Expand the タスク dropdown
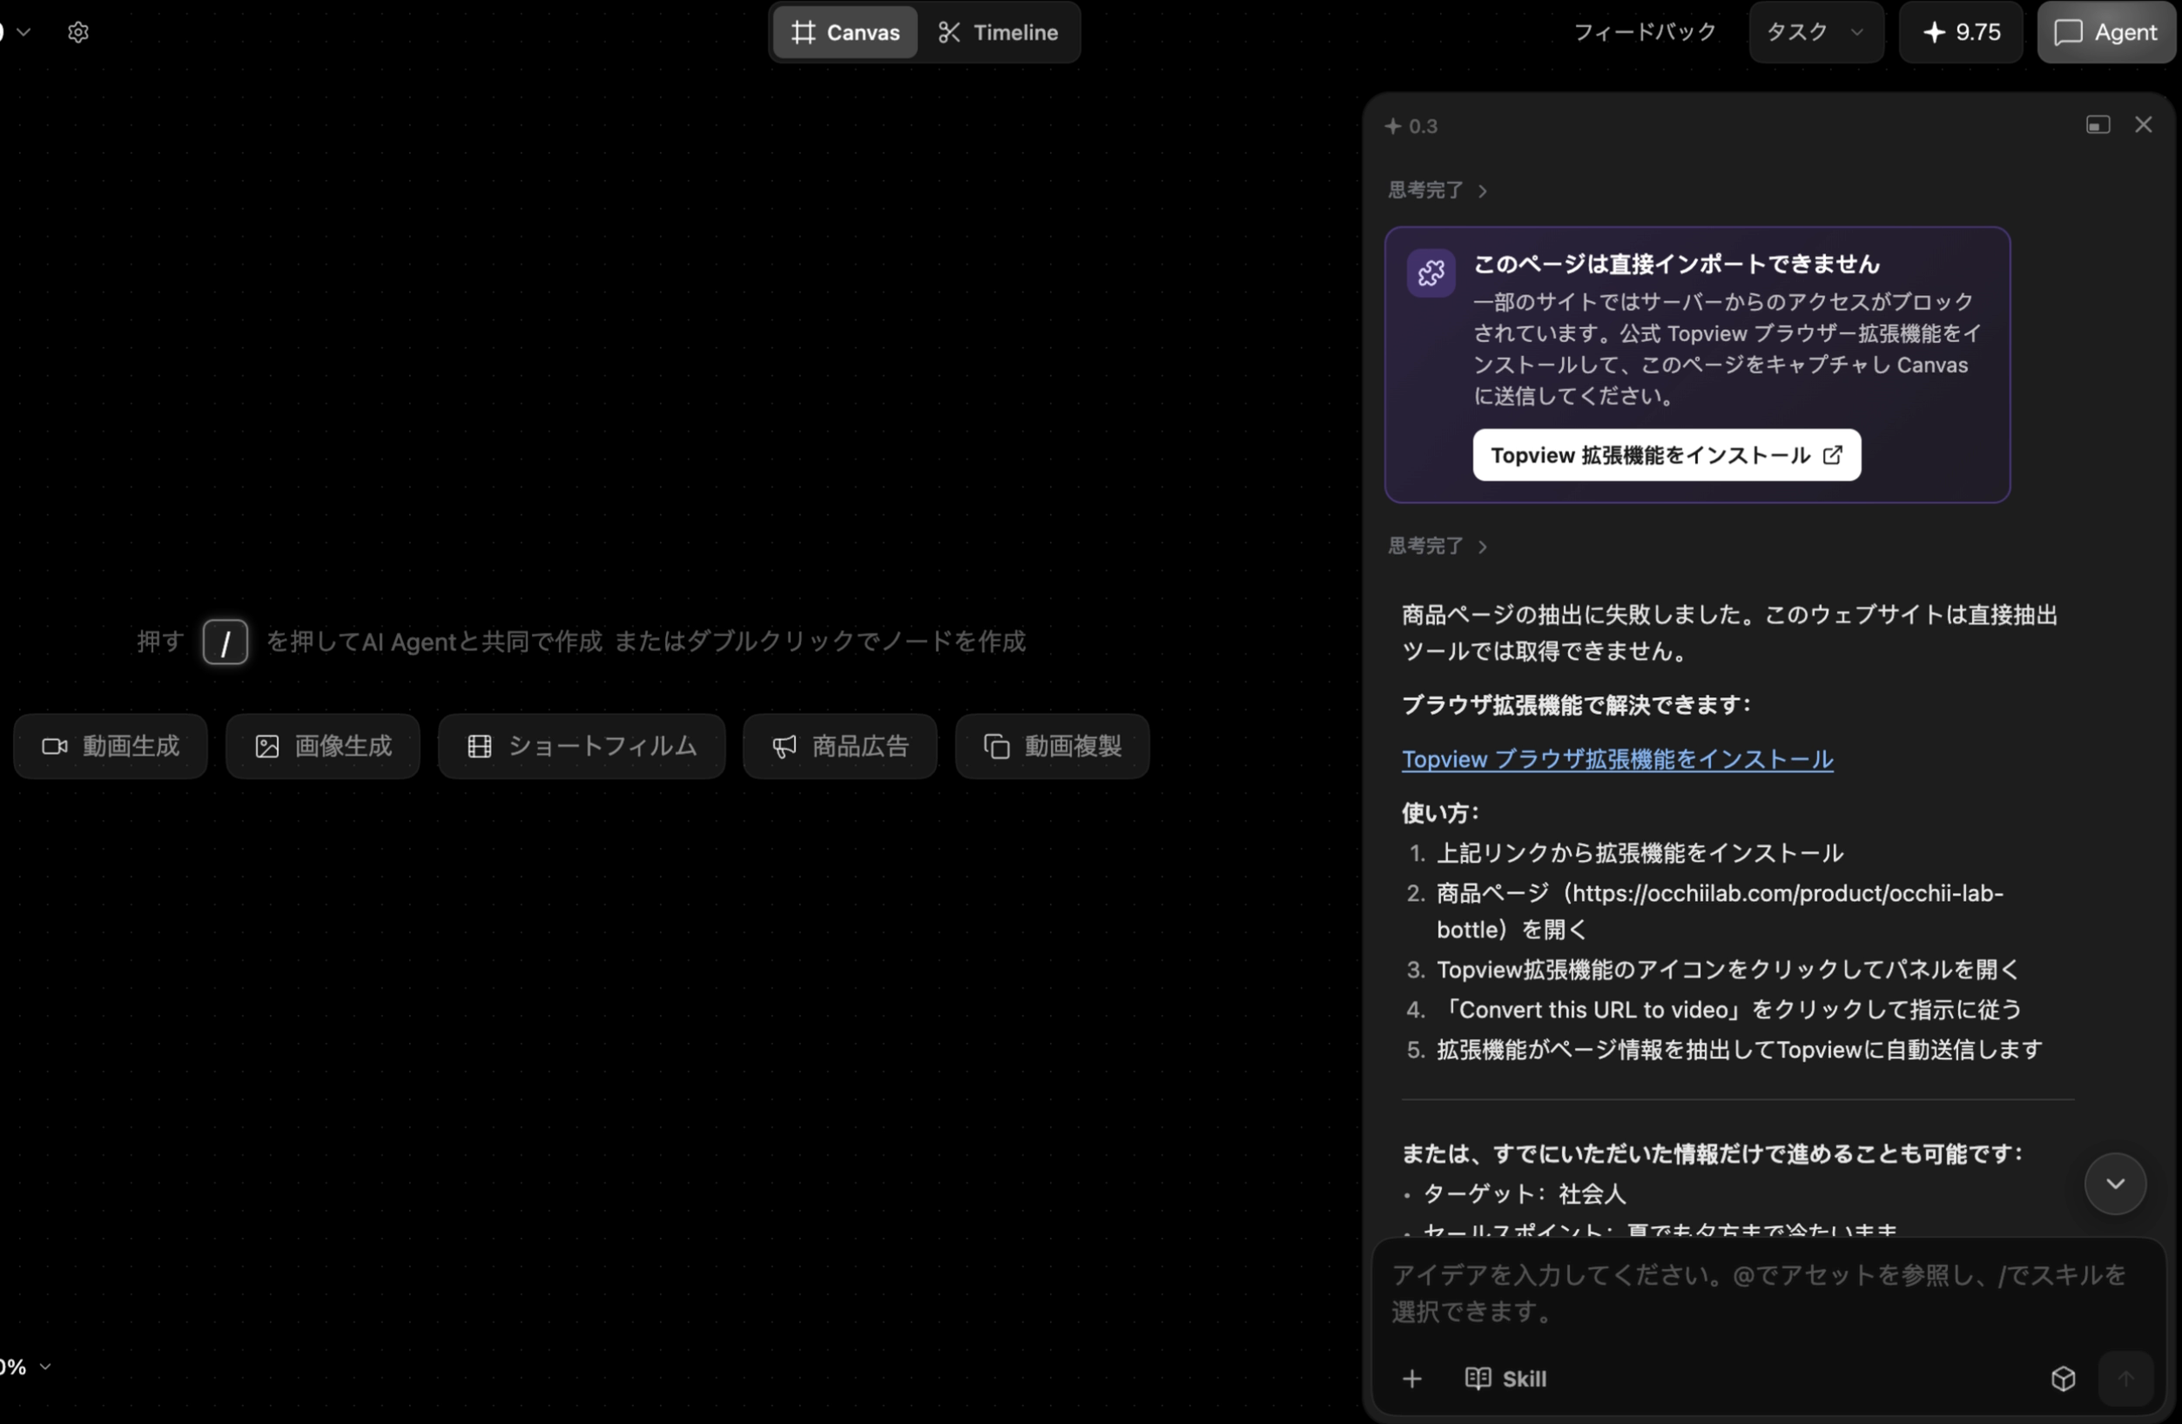 1815,32
